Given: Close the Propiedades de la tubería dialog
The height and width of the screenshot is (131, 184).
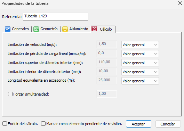Looking at the screenshot, I should point(180,3).
